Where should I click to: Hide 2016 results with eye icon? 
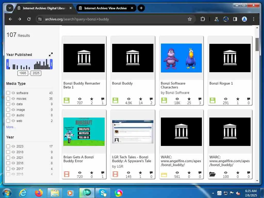pos(13,163)
